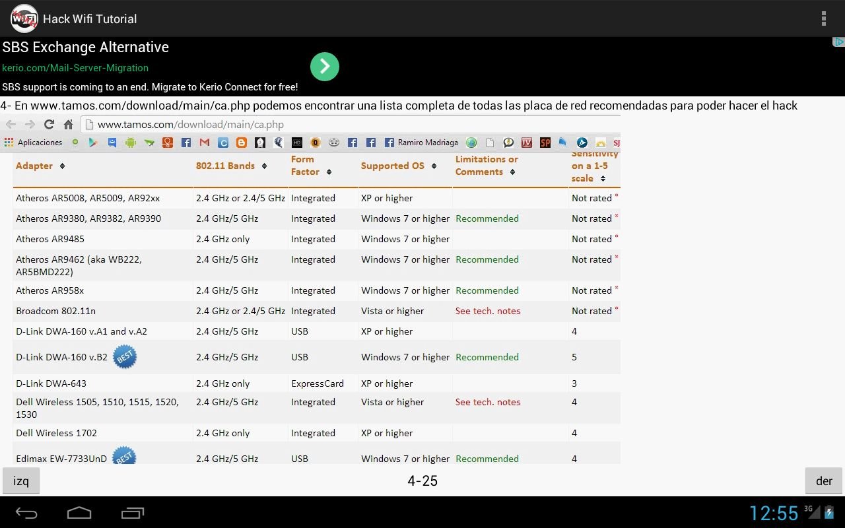The image size is (845, 528).
Task: Select the Atheros AR5008, AR5009, AR92xx row
Action: click(317, 198)
